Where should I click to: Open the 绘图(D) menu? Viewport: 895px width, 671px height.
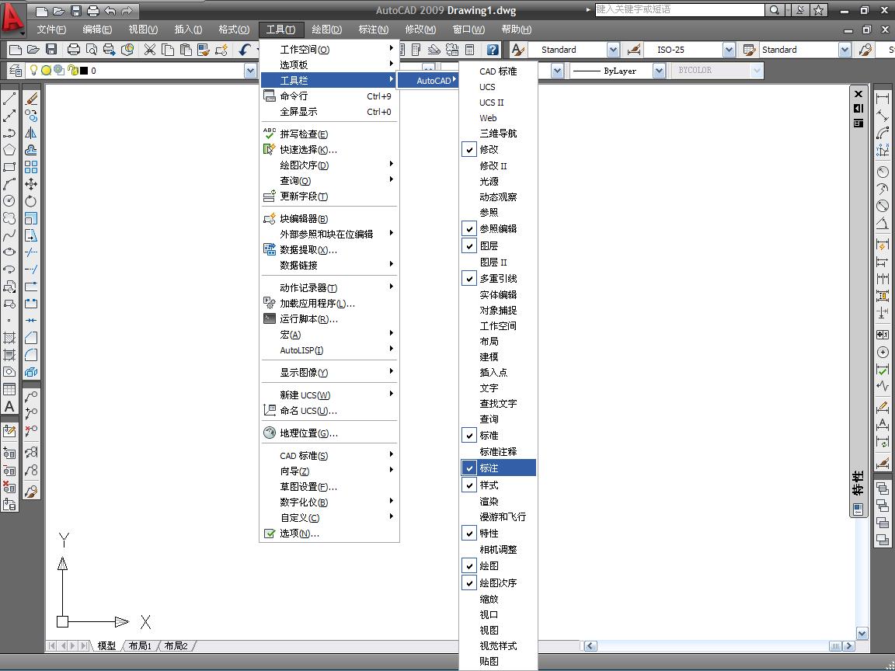326,30
